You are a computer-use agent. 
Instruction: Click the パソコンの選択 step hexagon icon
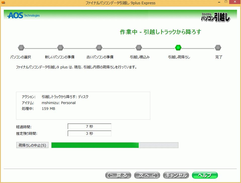(21, 48)
